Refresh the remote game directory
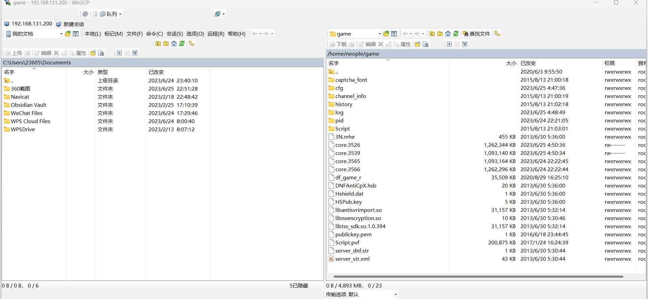 [x=456, y=34]
